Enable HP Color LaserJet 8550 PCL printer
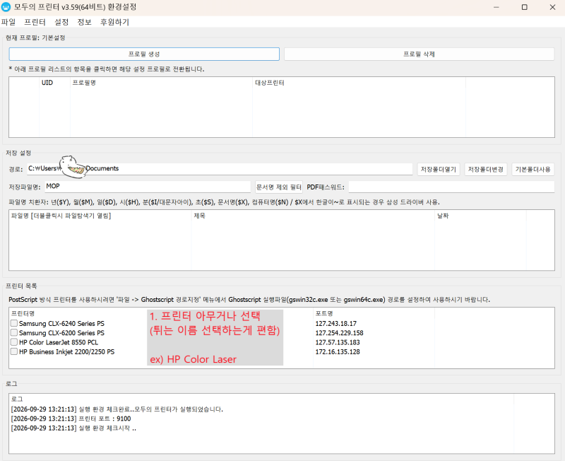565x461 pixels. (x=14, y=342)
